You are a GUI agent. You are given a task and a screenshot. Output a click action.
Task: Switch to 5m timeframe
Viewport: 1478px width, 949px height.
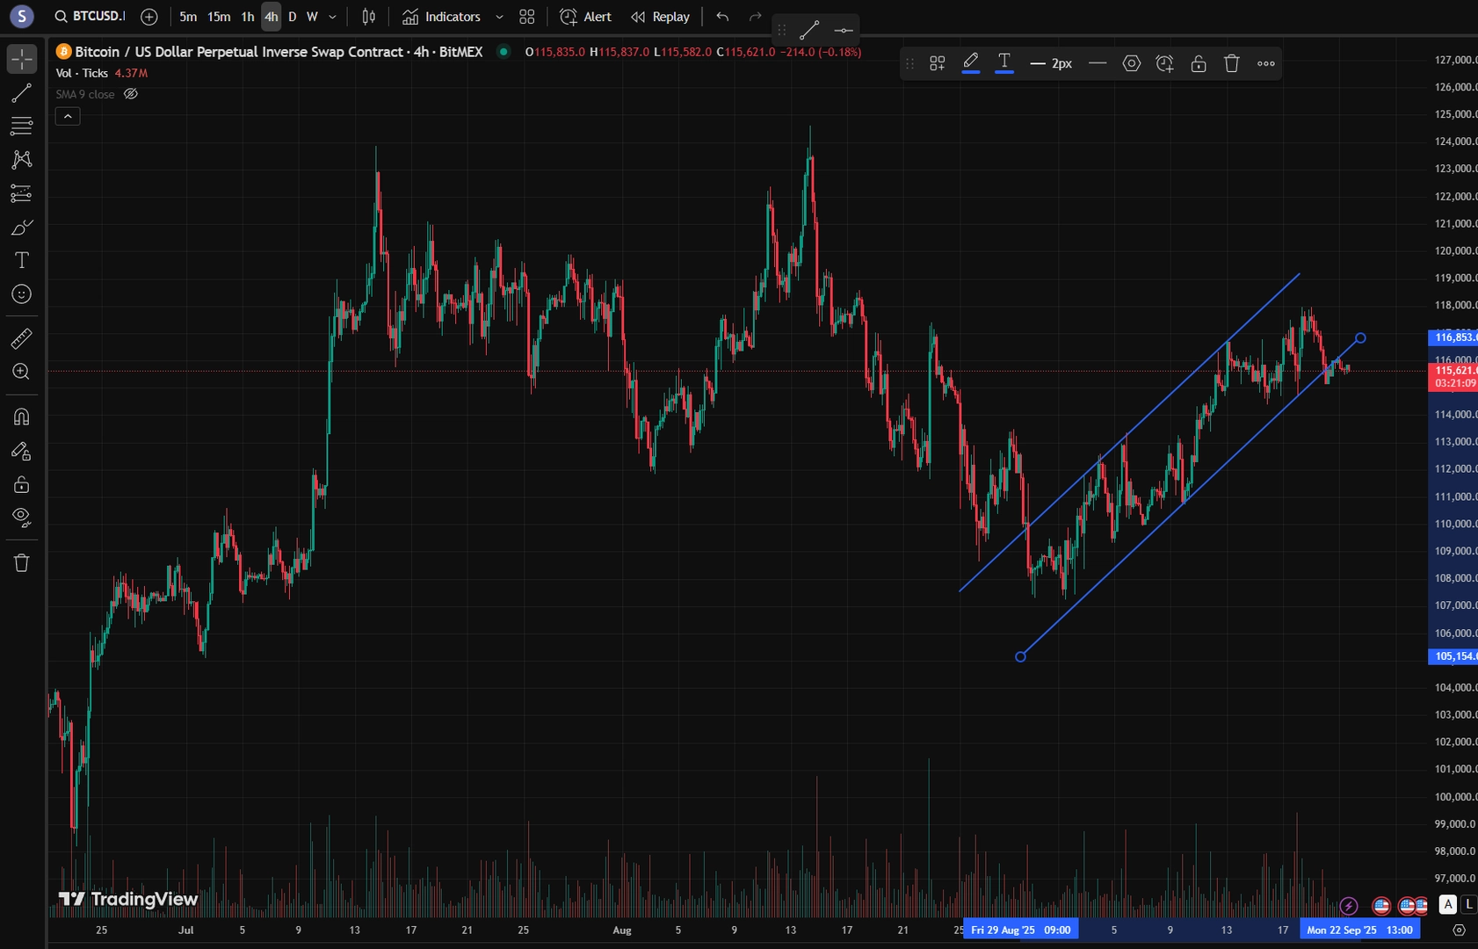(188, 17)
